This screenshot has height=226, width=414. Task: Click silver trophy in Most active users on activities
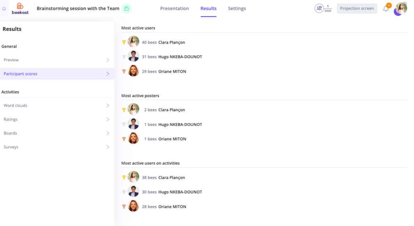click(x=124, y=192)
